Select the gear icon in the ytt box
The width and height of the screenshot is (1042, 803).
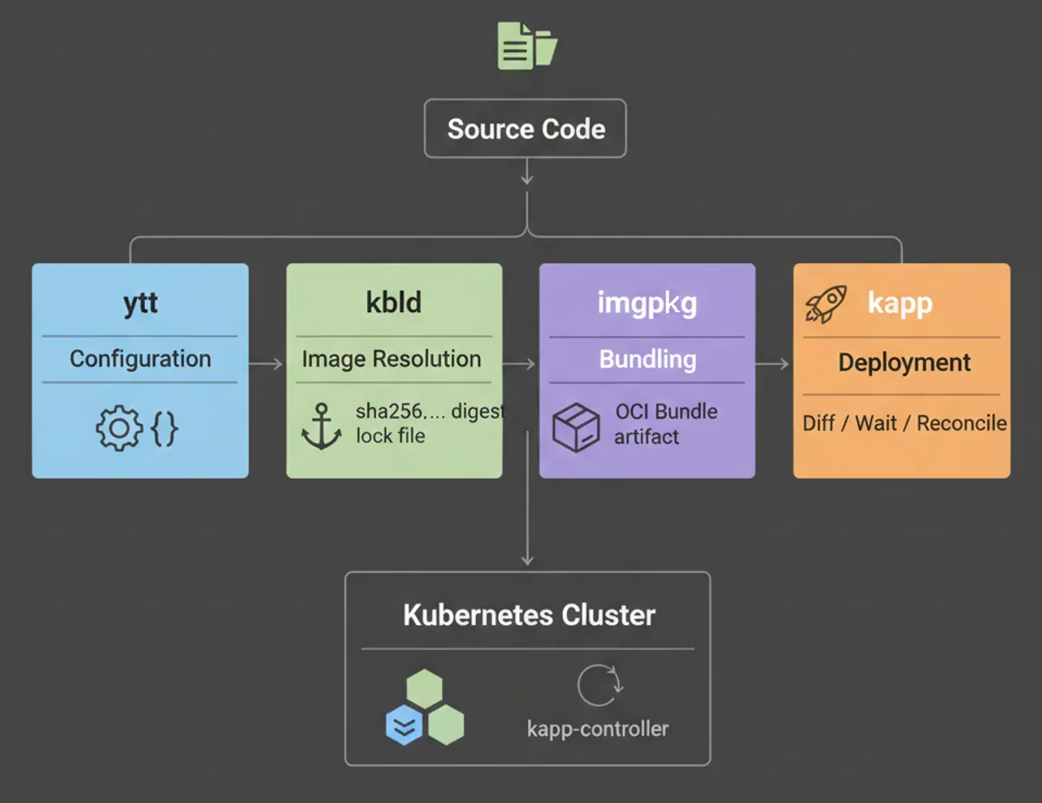[x=117, y=427]
